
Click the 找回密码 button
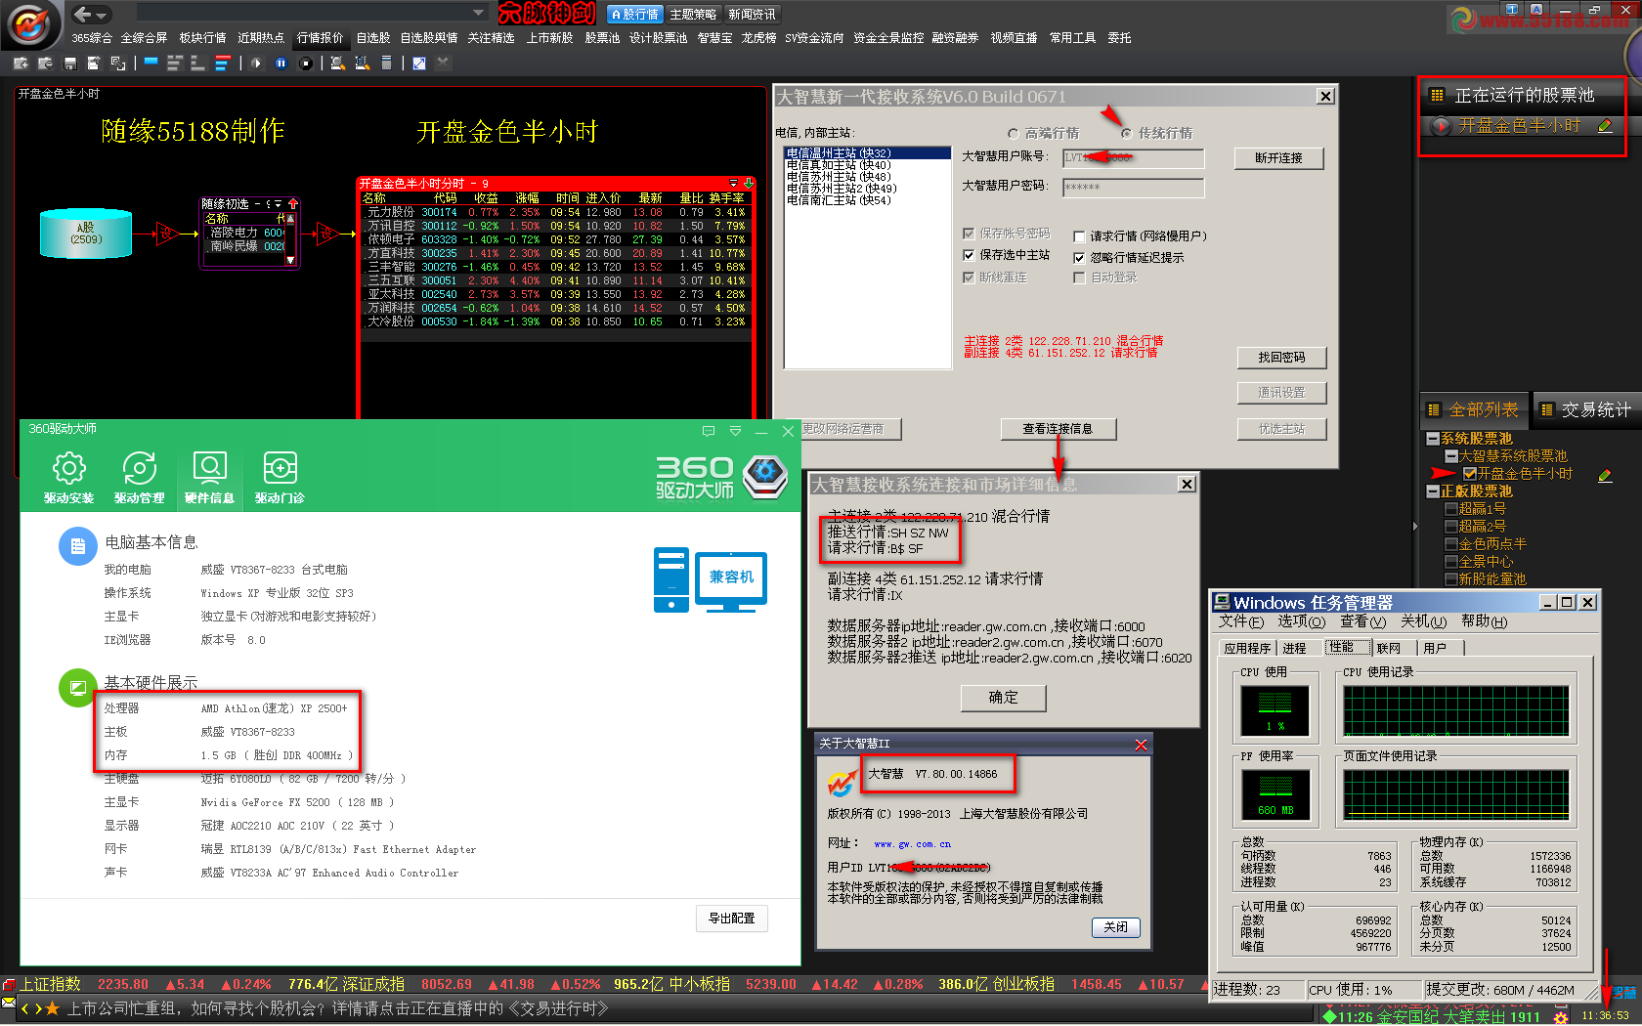point(1281,358)
